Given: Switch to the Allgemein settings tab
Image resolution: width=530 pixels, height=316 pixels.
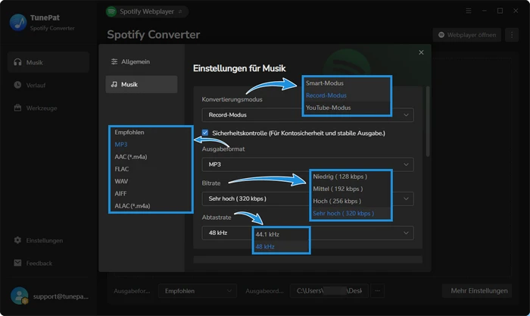Looking at the screenshot, I should point(142,61).
